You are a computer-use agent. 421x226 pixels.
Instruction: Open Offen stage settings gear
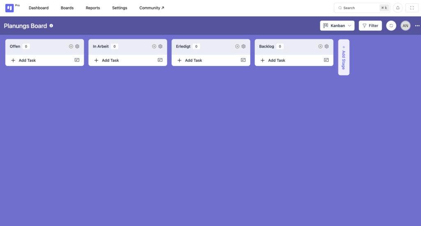click(77, 46)
